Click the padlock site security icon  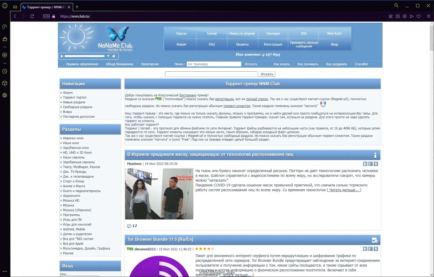54,16
